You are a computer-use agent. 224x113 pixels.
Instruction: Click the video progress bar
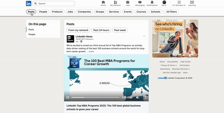pos(95,97)
